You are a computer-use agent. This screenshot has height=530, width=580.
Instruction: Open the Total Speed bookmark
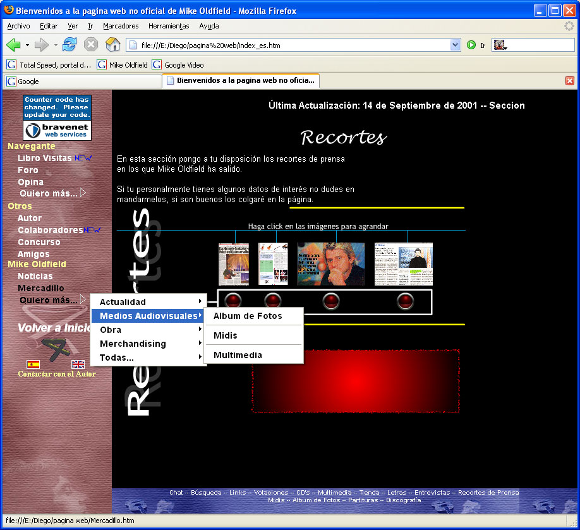click(49, 64)
